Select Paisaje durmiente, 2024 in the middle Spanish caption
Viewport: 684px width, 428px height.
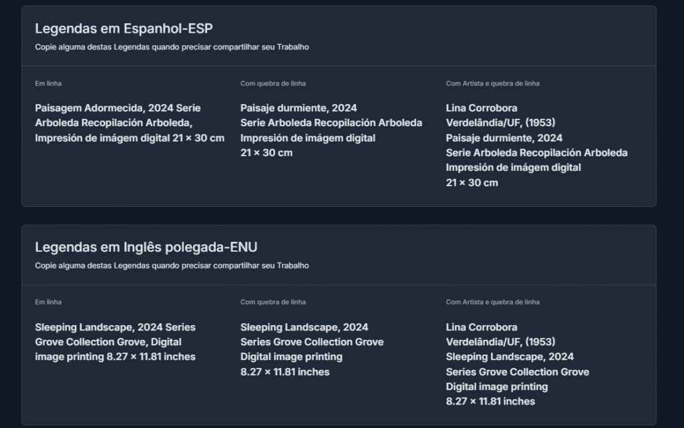coord(299,108)
